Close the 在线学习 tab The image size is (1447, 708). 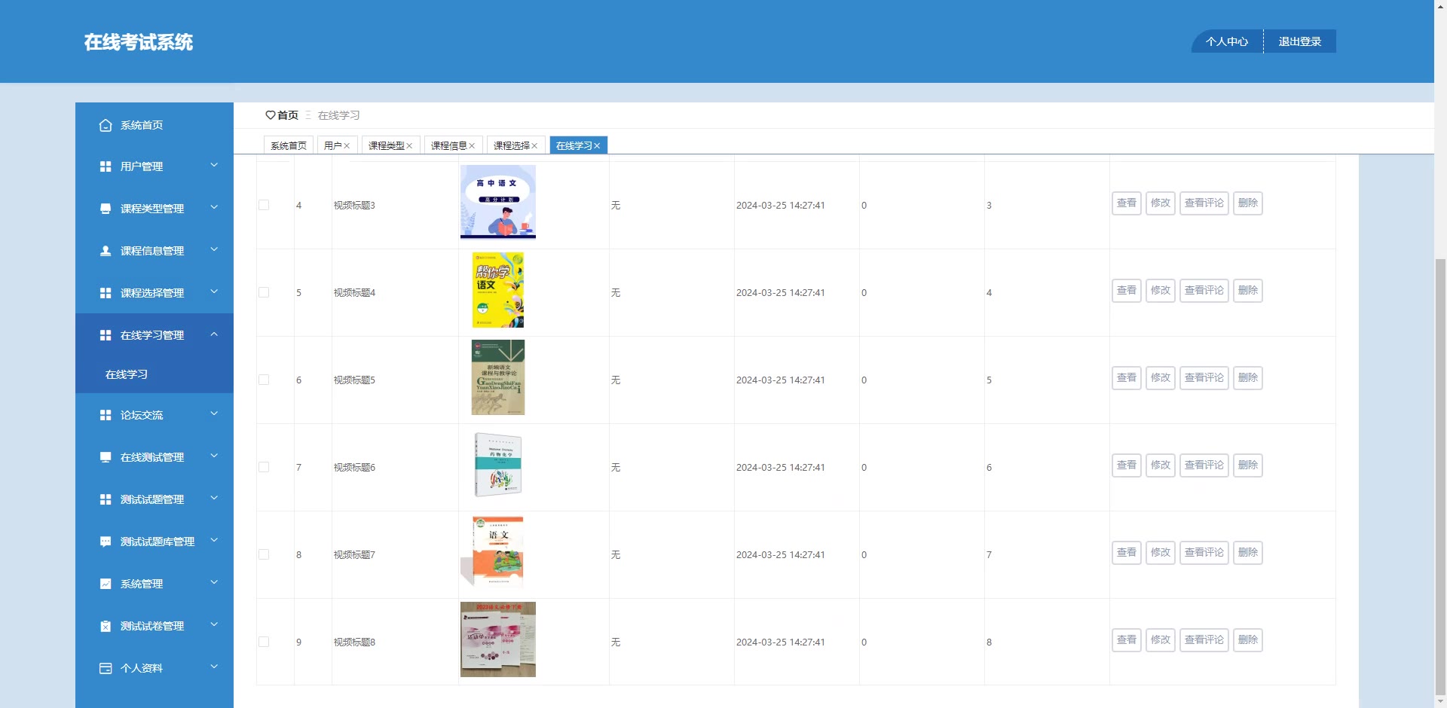click(x=597, y=146)
